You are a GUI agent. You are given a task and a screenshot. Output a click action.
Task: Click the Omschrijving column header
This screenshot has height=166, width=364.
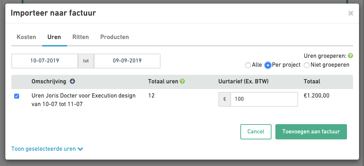49,82
